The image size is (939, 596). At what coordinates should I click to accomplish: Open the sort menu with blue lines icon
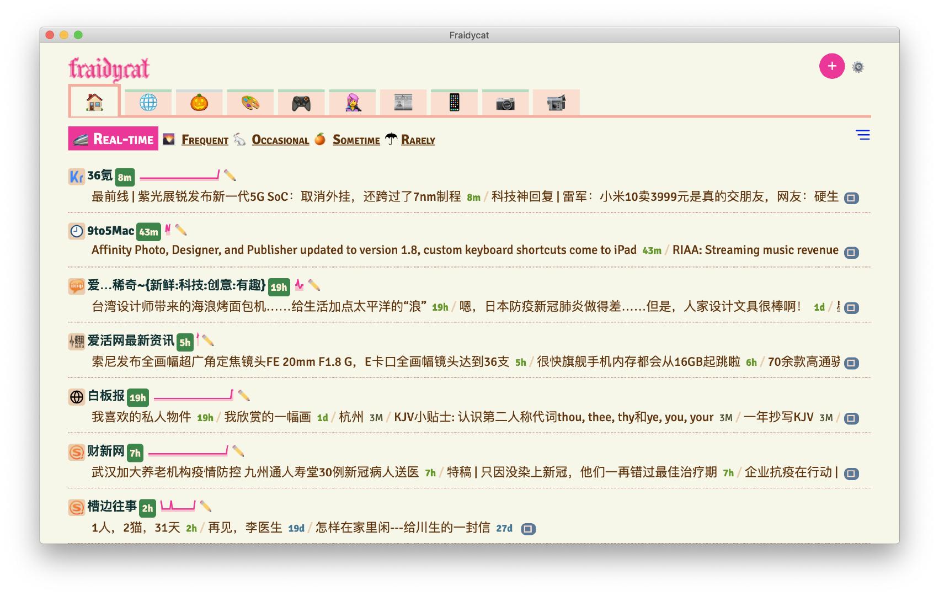tap(862, 135)
